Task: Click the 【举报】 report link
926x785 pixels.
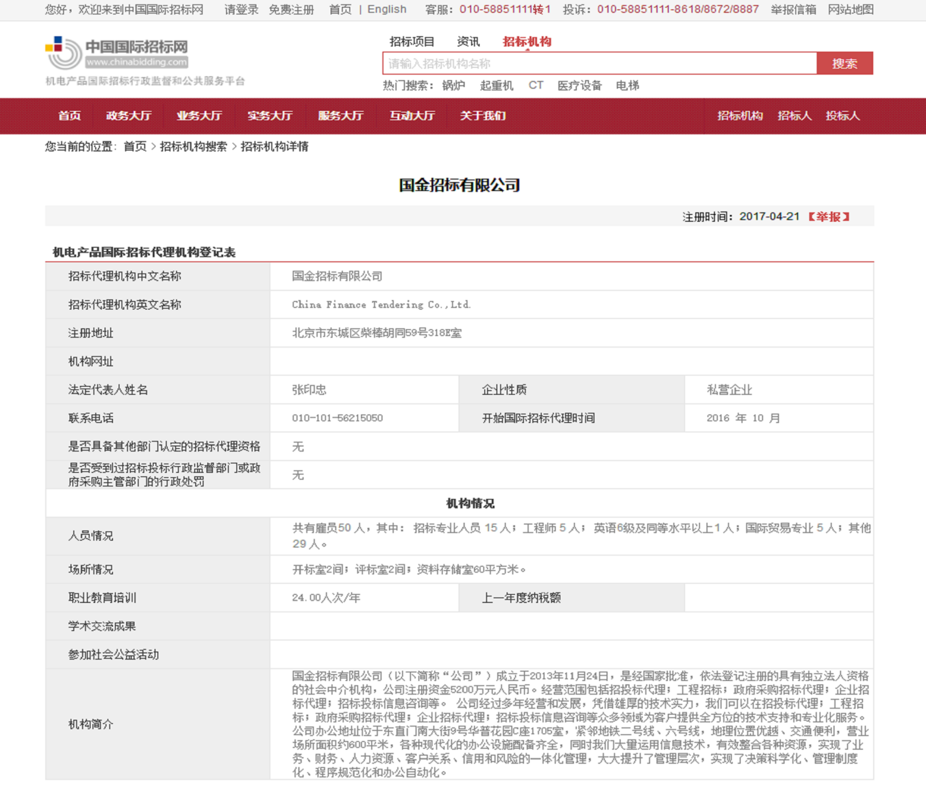Action: click(x=829, y=216)
